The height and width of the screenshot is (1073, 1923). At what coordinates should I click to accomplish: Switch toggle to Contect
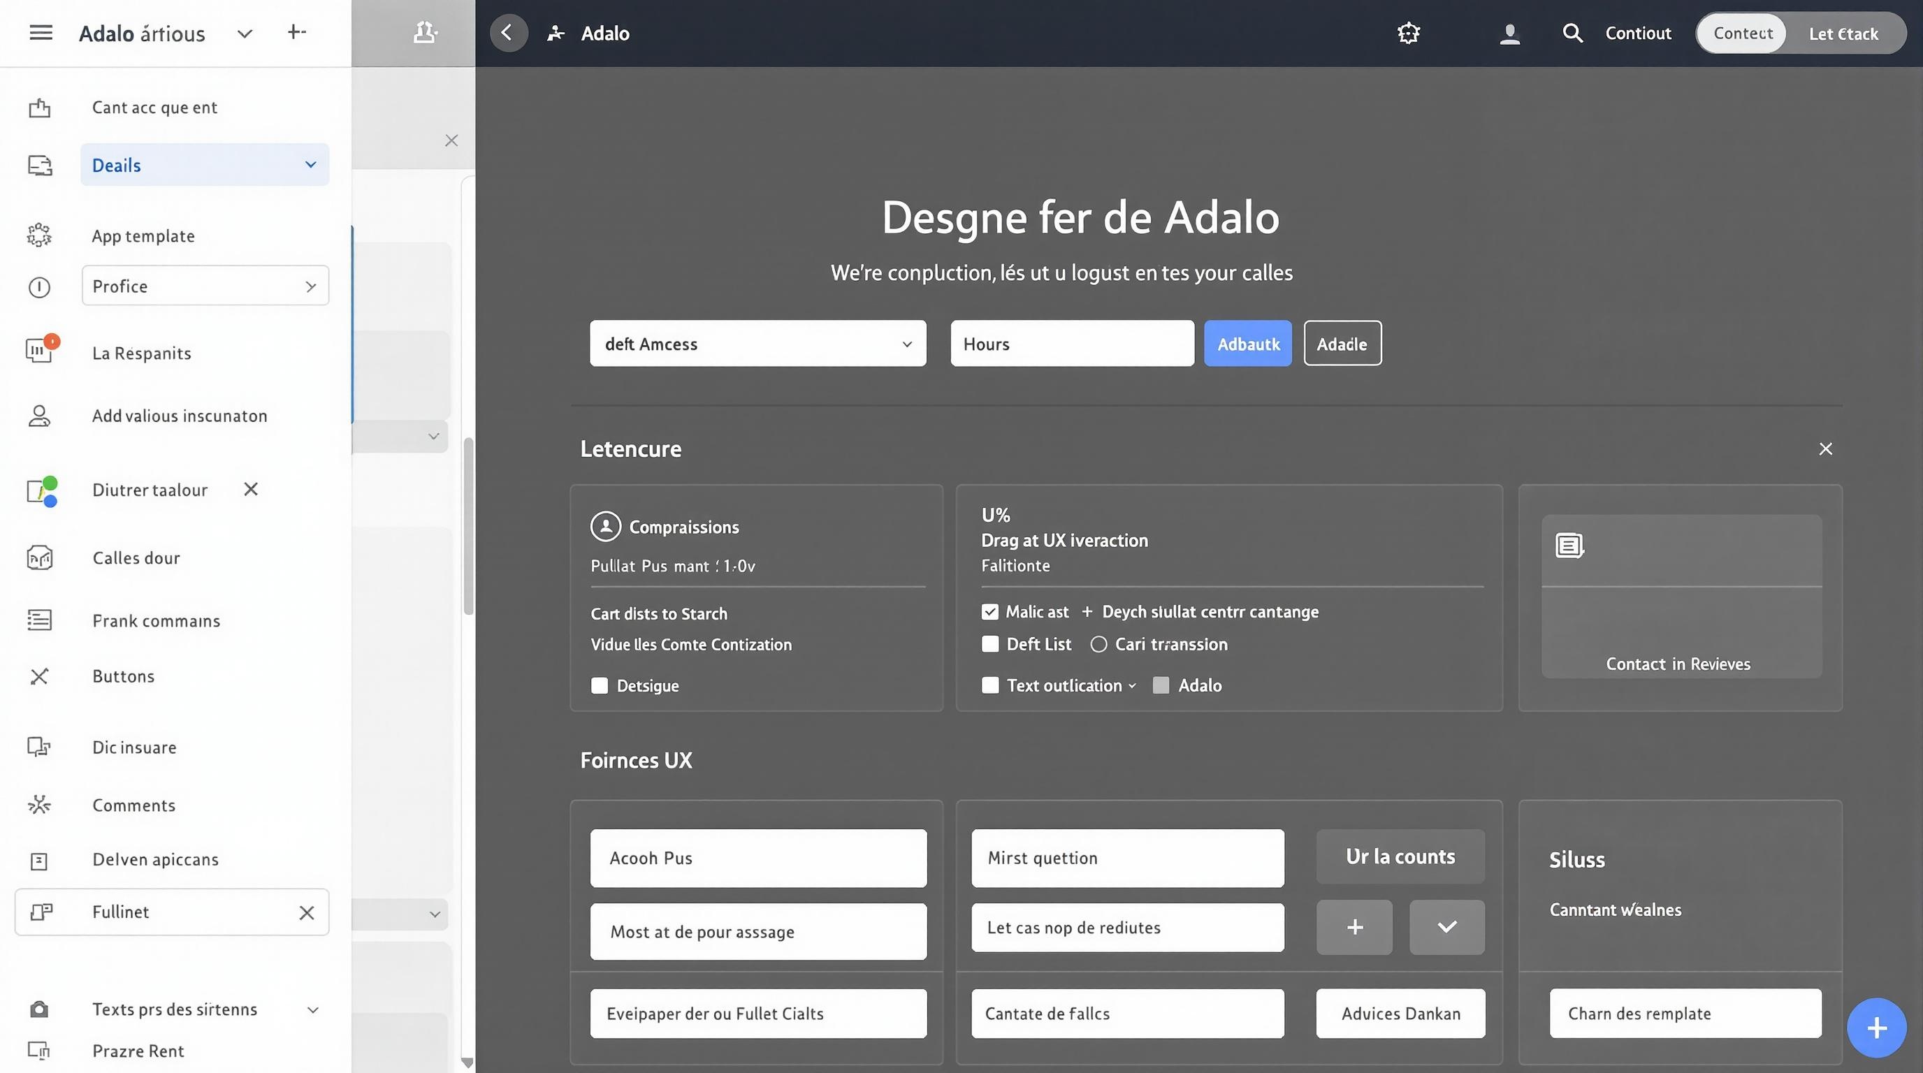pyautogui.click(x=1742, y=33)
